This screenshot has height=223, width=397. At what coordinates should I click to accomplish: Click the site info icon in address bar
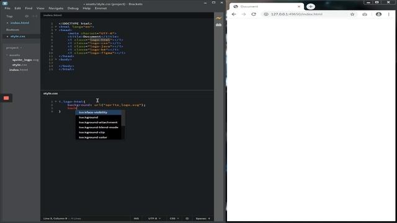pyautogui.click(x=266, y=14)
